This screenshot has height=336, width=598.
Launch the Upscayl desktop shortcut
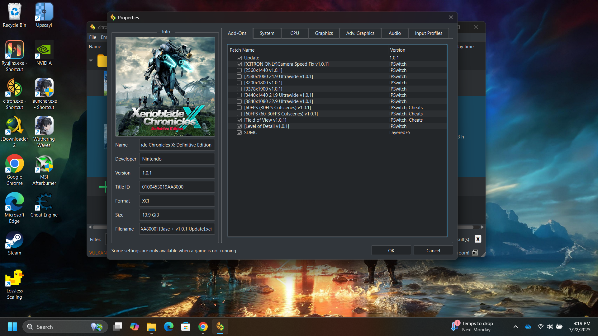click(x=44, y=15)
